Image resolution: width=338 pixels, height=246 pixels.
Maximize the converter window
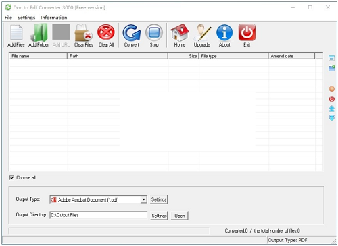pos(310,7)
